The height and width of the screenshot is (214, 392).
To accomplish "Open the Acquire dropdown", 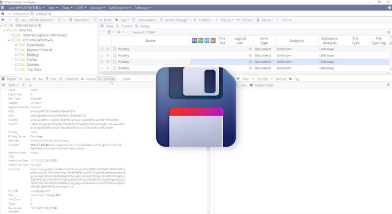I will point(224,20).
